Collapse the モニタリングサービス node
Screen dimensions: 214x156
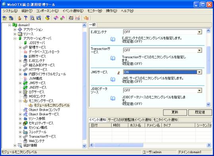pos(20,101)
